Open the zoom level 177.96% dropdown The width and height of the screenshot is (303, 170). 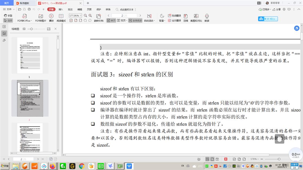81,16
